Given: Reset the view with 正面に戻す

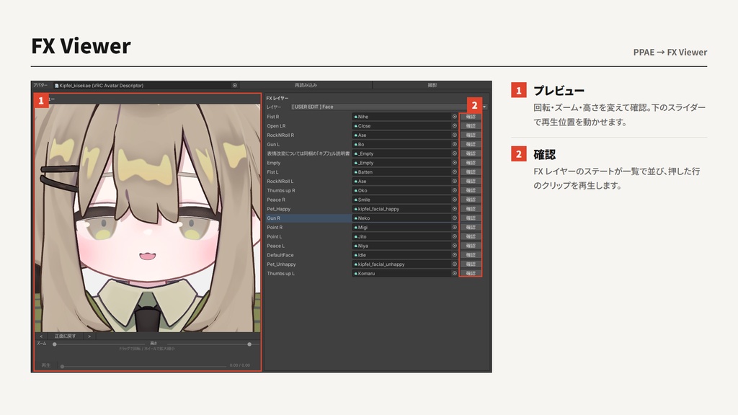Looking at the screenshot, I should pyautogui.click(x=65, y=336).
